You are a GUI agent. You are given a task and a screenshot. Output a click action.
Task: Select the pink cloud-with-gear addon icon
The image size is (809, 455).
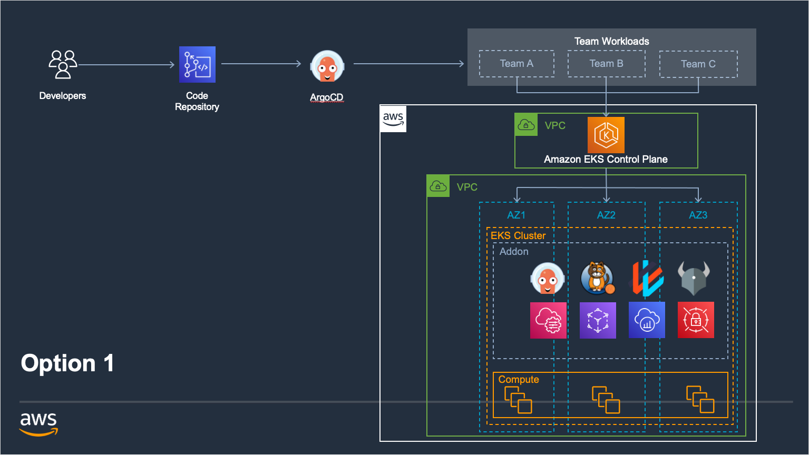(548, 320)
